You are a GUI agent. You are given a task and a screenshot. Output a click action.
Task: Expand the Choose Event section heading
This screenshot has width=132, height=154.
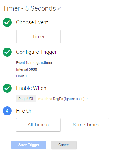pos(32,22)
